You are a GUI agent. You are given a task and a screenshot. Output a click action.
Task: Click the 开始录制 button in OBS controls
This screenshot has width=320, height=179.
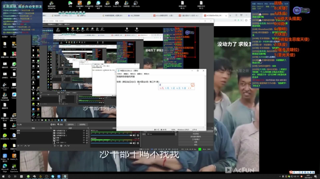pos(196,134)
